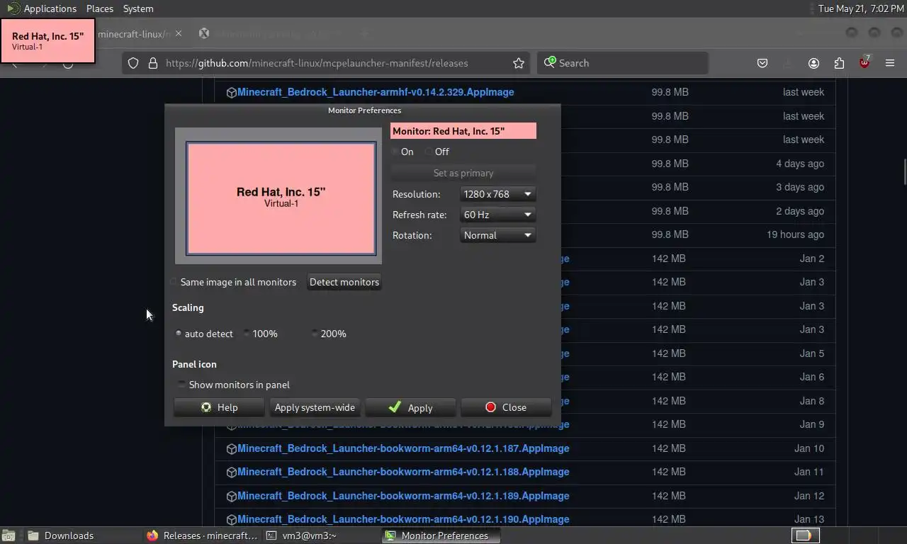Screen dimensions: 907x544
Task: Click the Apply button
Action: pos(410,407)
